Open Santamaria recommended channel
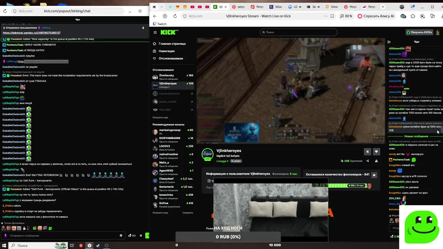Image resolution: width=443 pixels, height=249 pixels. [x=173, y=188]
